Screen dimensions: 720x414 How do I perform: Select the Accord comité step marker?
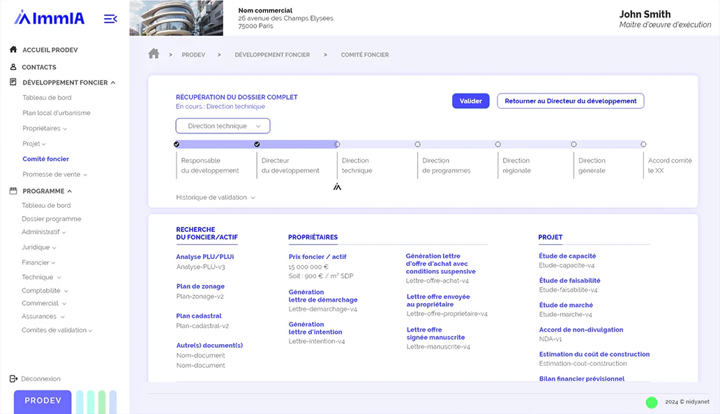[643, 145]
